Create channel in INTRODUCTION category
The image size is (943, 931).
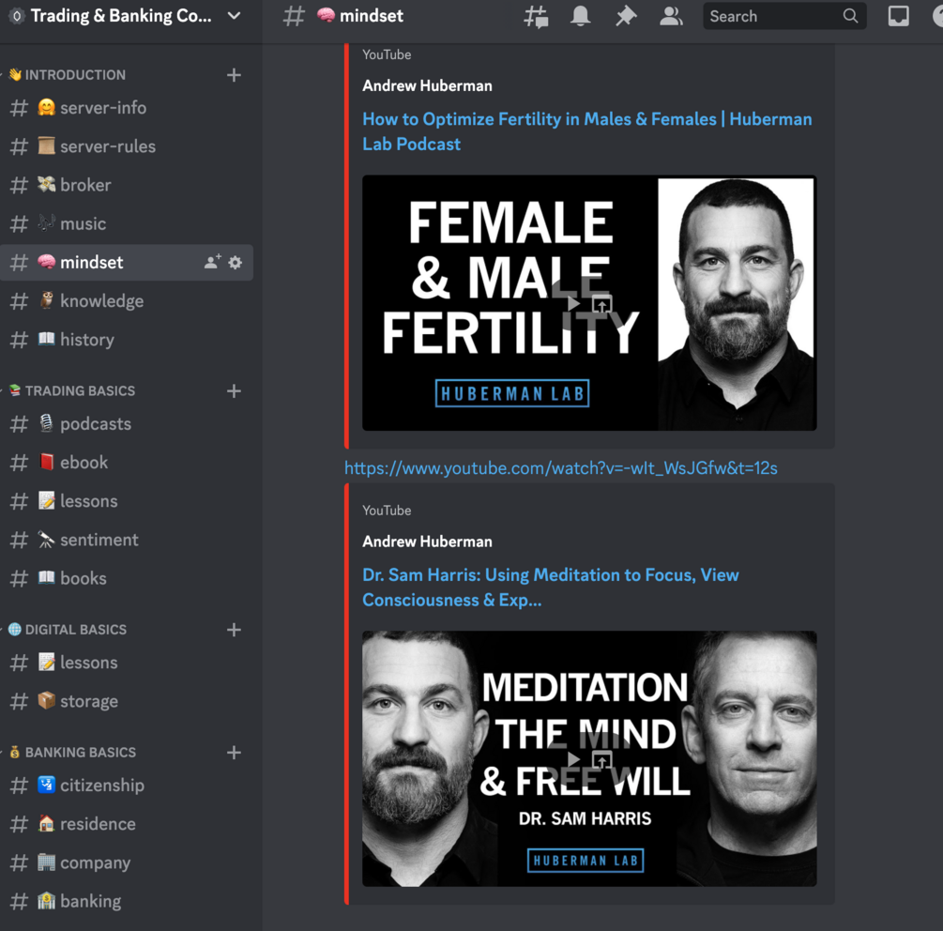234,75
